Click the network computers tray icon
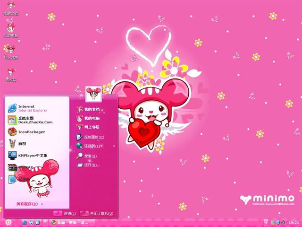 pos(278,223)
